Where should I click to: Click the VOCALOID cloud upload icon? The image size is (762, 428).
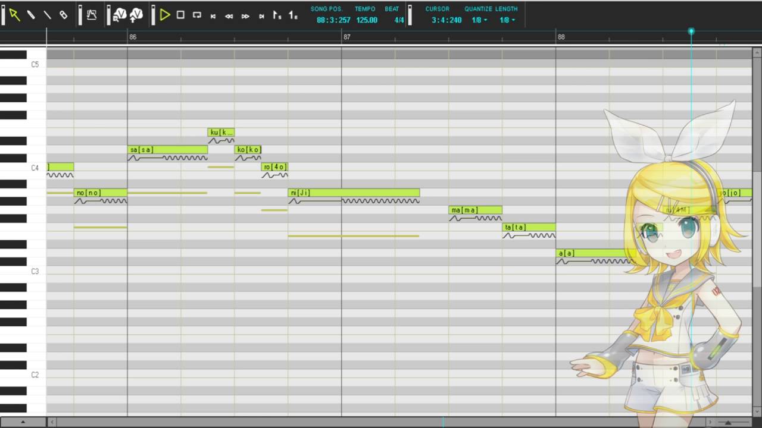tap(136, 15)
